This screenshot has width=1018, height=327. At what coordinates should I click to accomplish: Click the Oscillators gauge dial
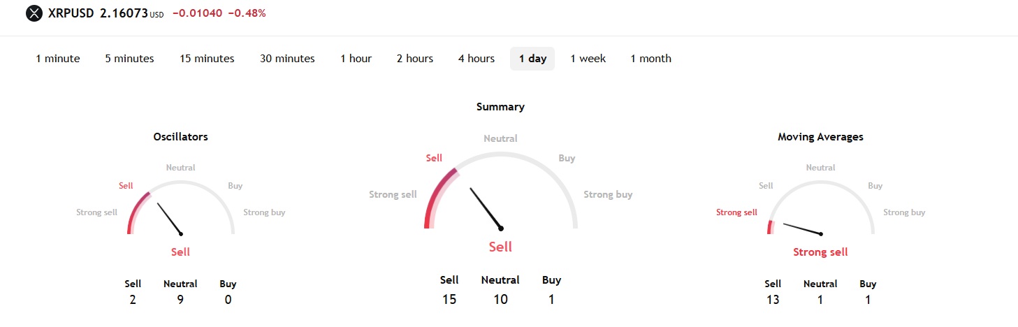pyautogui.click(x=181, y=210)
